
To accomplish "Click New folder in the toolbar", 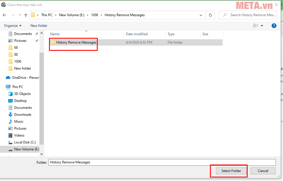I will click(x=39, y=25).
